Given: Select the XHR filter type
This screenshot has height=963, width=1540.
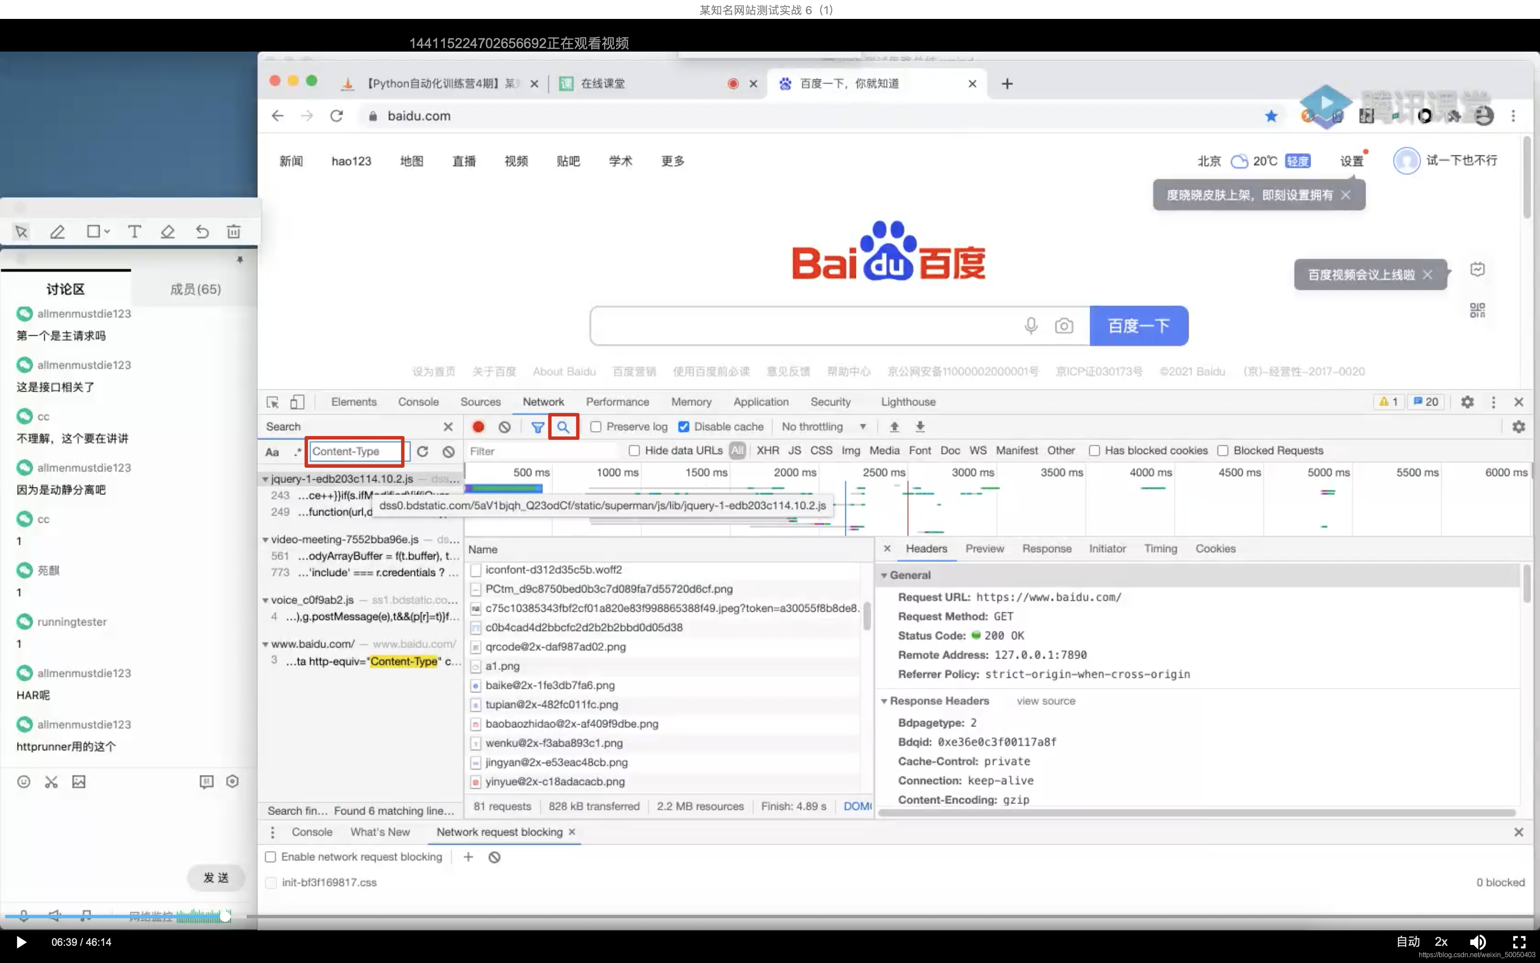Looking at the screenshot, I should [x=767, y=450].
